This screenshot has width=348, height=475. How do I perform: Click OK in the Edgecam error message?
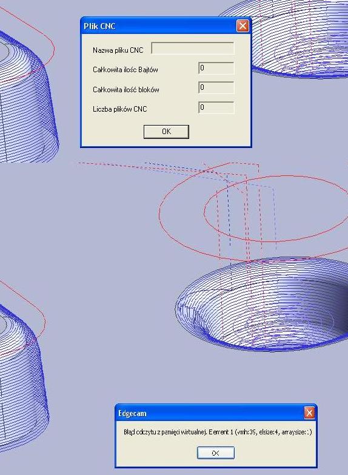[216, 453]
